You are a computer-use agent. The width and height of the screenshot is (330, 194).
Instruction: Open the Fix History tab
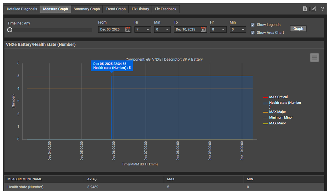140,9
